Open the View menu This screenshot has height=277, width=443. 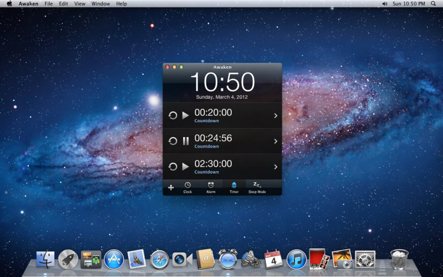[80, 4]
